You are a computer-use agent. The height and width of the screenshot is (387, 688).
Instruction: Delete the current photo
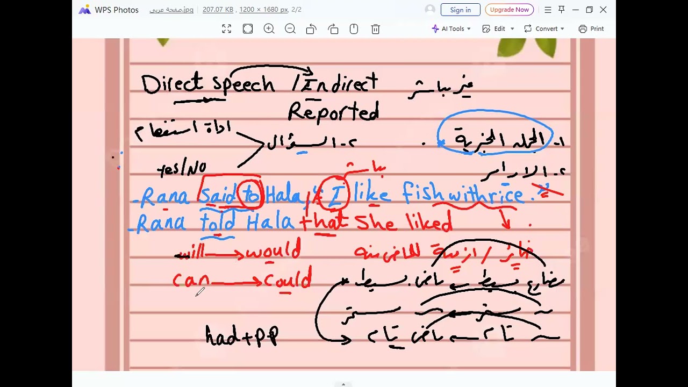tap(375, 29)
